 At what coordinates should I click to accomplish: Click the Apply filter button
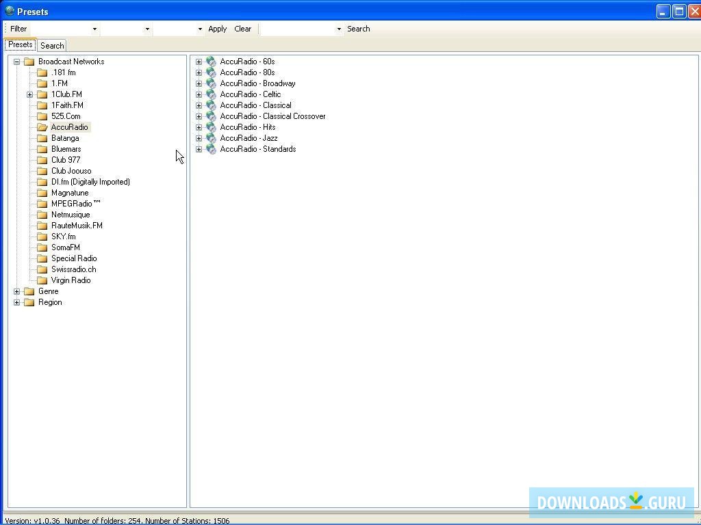217,29
